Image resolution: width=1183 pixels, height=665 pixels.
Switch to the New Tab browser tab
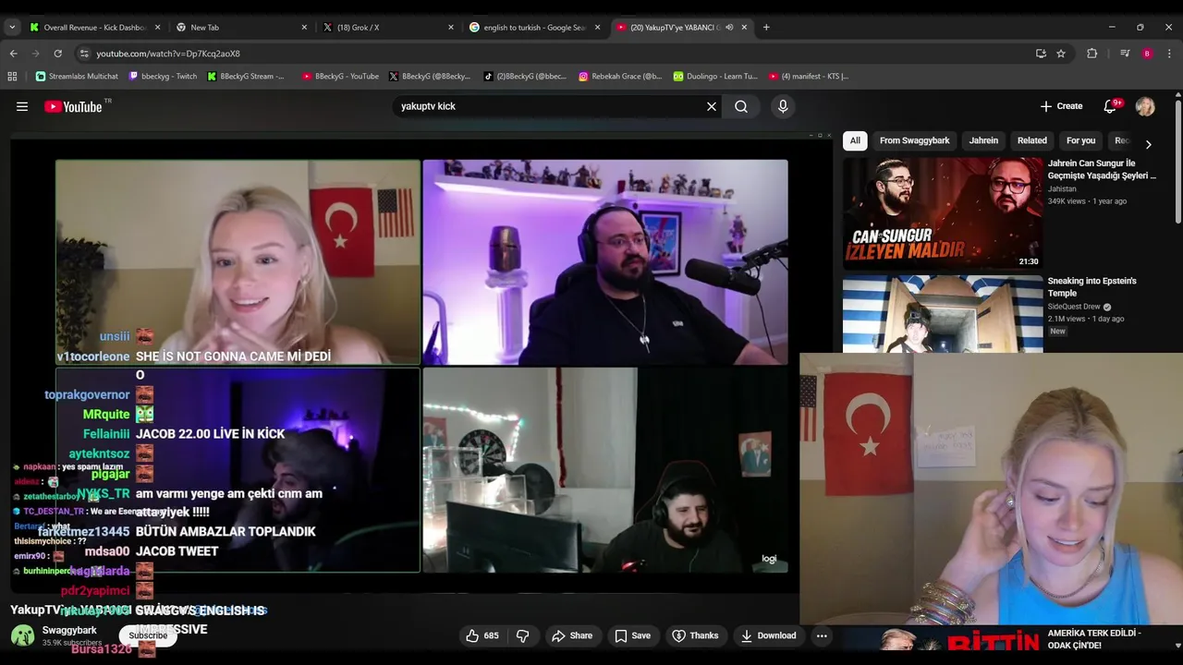tap(239, 28)
